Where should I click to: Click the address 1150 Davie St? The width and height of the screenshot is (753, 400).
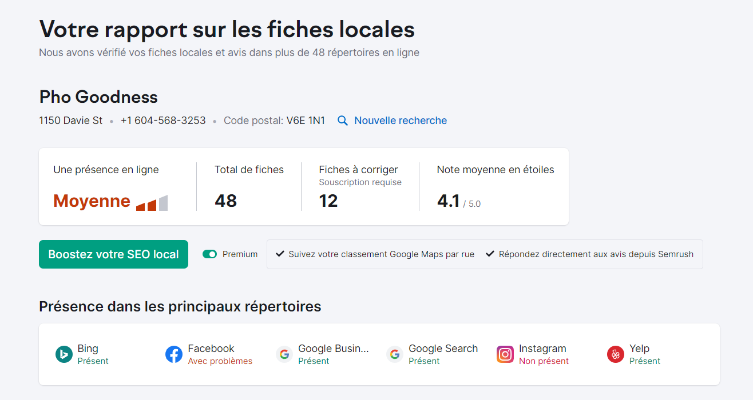pos(71,121)
